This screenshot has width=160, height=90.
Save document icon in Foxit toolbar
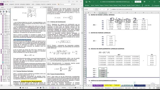click(x=2, y=2)
